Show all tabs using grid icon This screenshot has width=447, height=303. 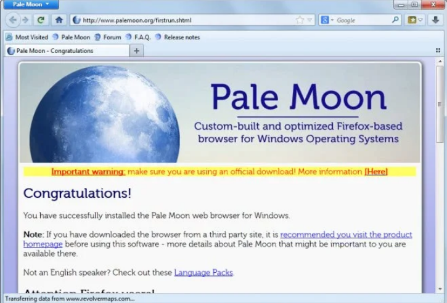(x=438, y=50)
